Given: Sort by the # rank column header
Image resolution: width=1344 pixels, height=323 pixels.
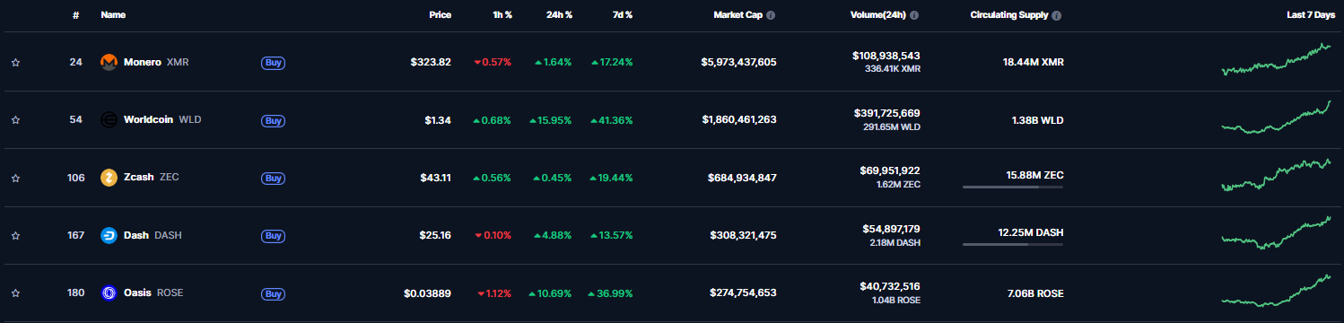Looking at the screenshot, I should click(76, 15).
